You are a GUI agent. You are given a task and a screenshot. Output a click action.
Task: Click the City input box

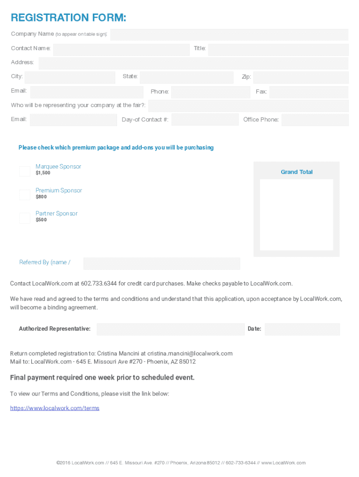[x=69, y=77]
